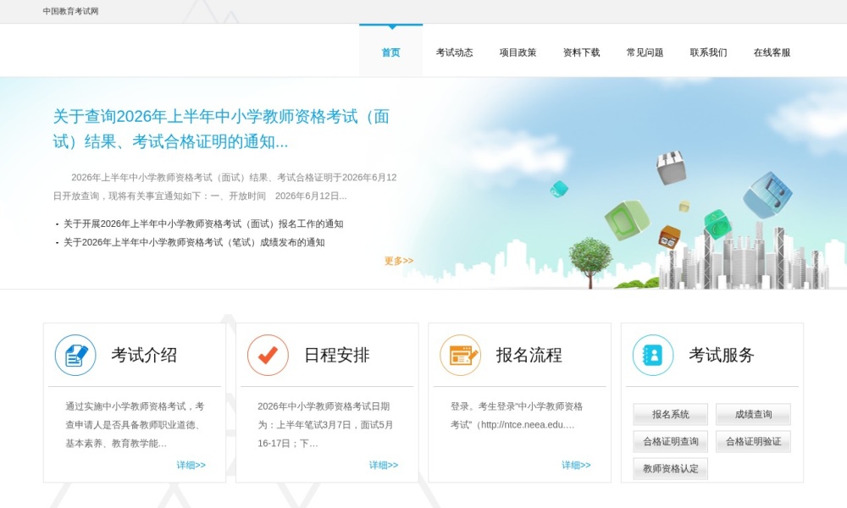The height and width of the screenshot is (508, 847).
Task: Click the 考试介绍 description text 通过实施中小学教师资格考试
Action: click(x=135, y=425)
